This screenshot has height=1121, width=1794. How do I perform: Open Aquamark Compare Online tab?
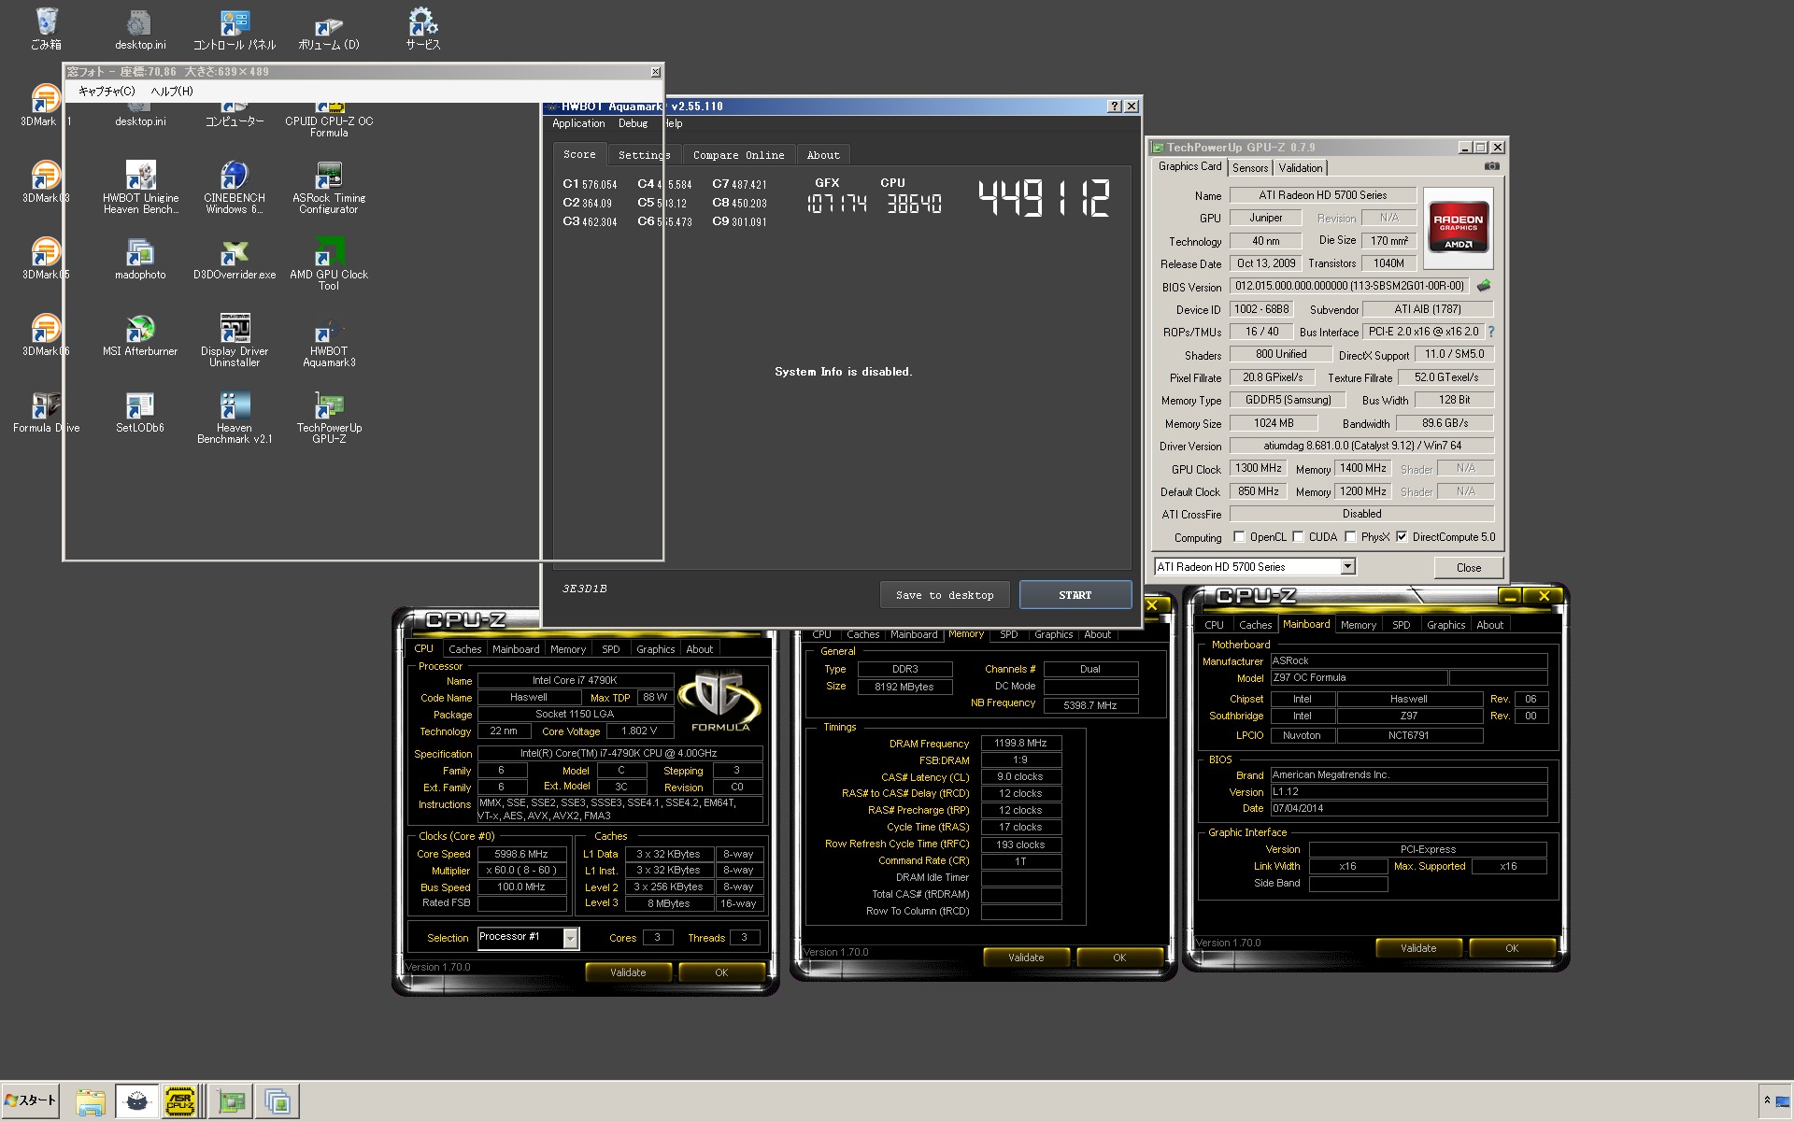click(738, 155)
